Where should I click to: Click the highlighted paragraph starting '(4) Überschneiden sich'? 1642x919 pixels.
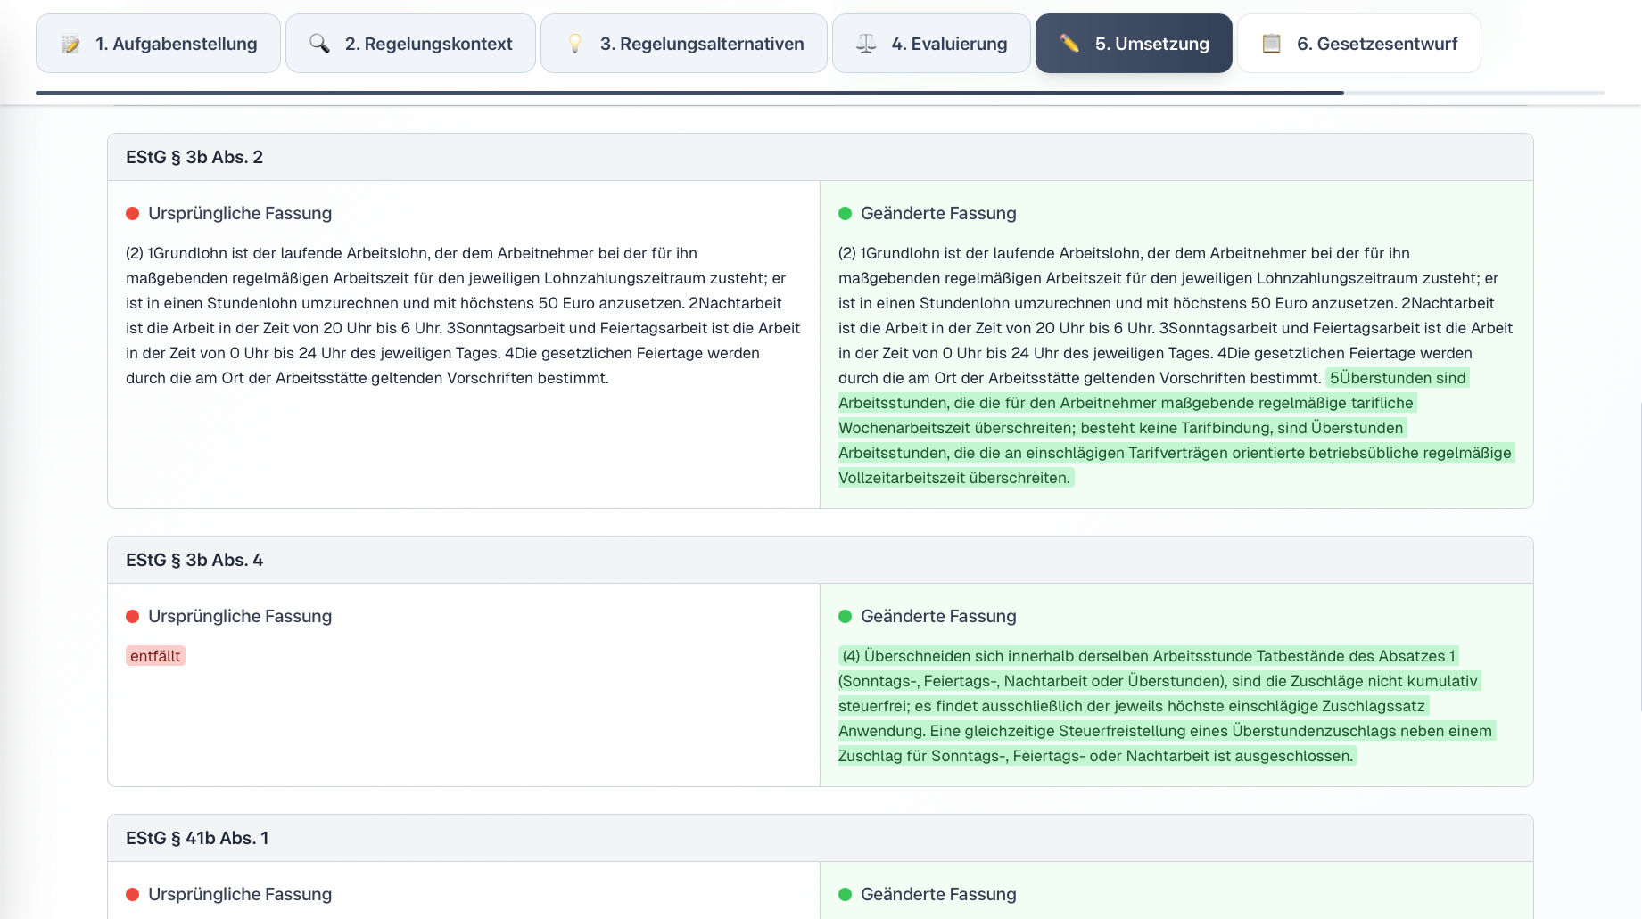[x=1167, y=706]
